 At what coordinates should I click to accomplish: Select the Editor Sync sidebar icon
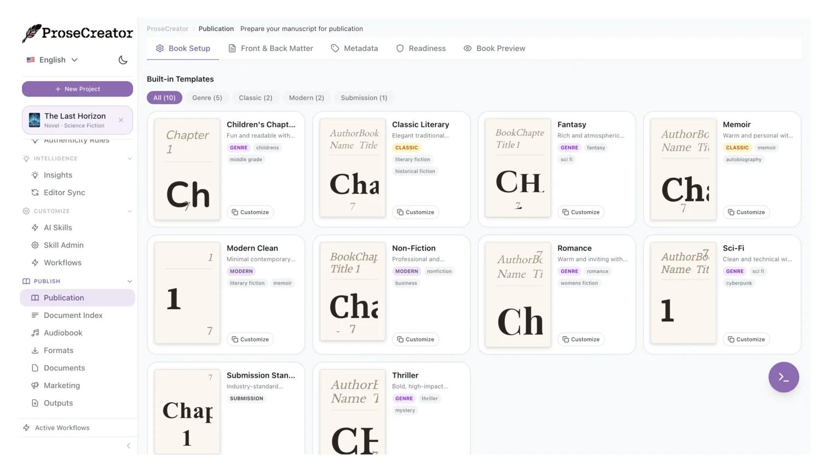click(x=35, y=193)
